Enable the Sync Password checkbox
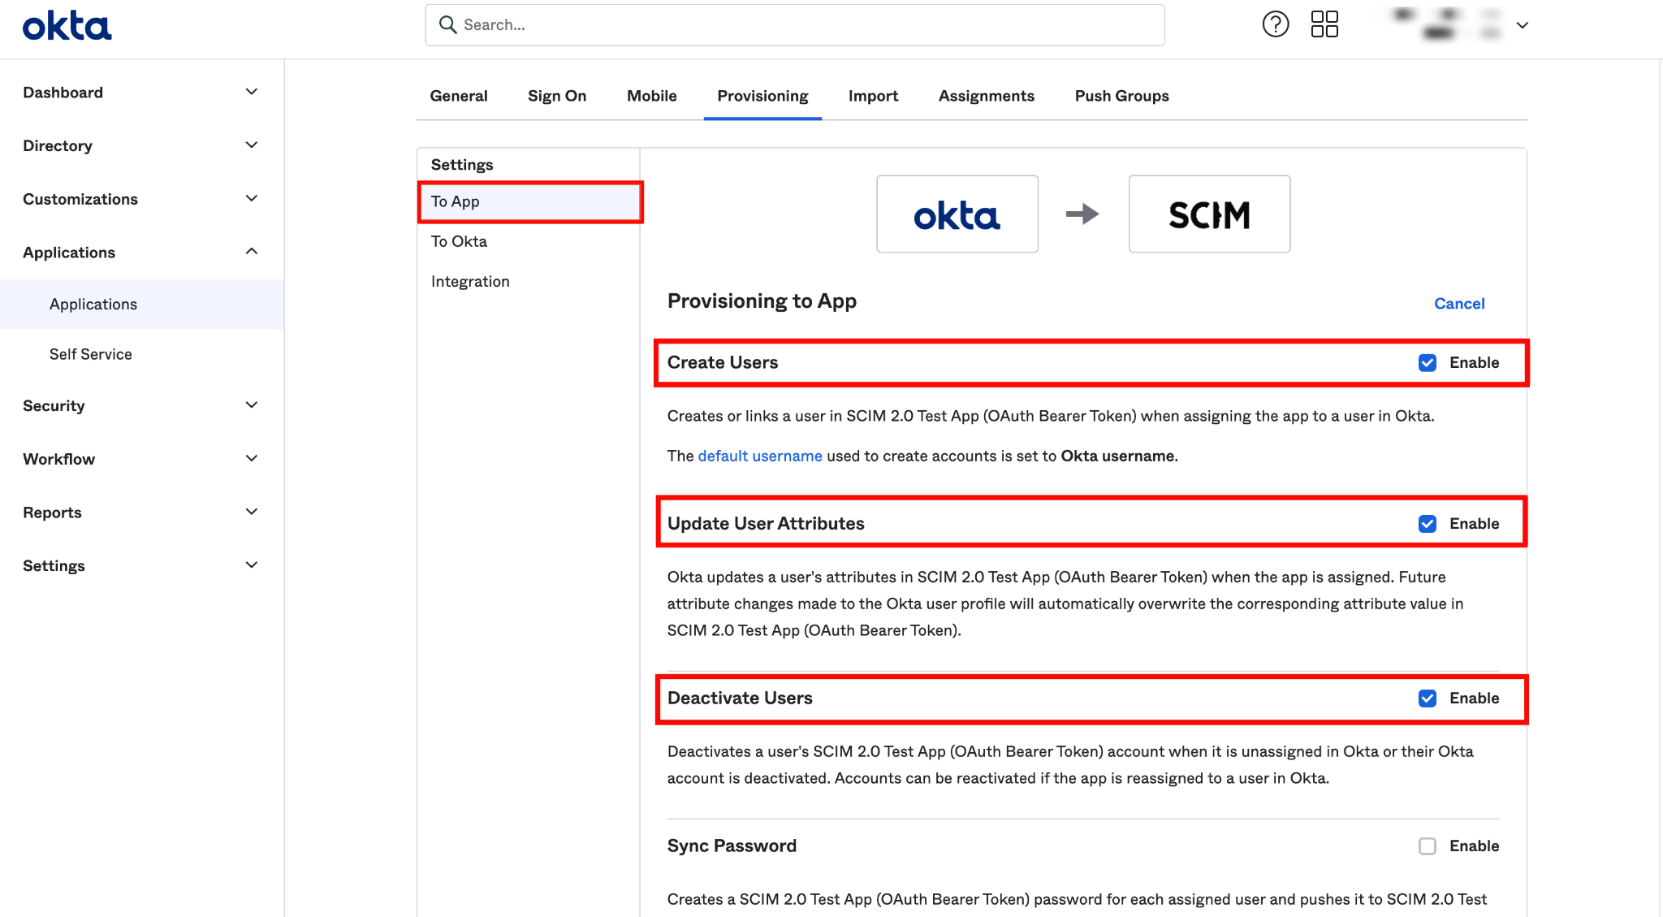1663x917 pixels. click(x=1428, y=846)
